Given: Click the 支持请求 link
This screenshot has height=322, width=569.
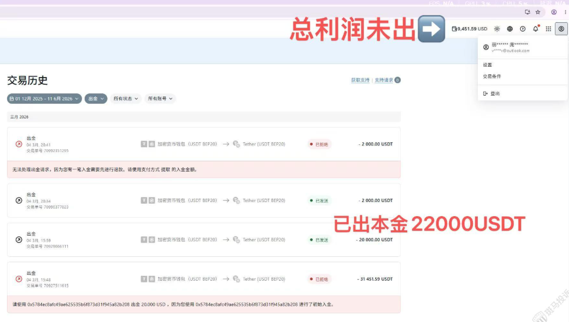Looking at the screenshot, I should click(x=383, y=80).
